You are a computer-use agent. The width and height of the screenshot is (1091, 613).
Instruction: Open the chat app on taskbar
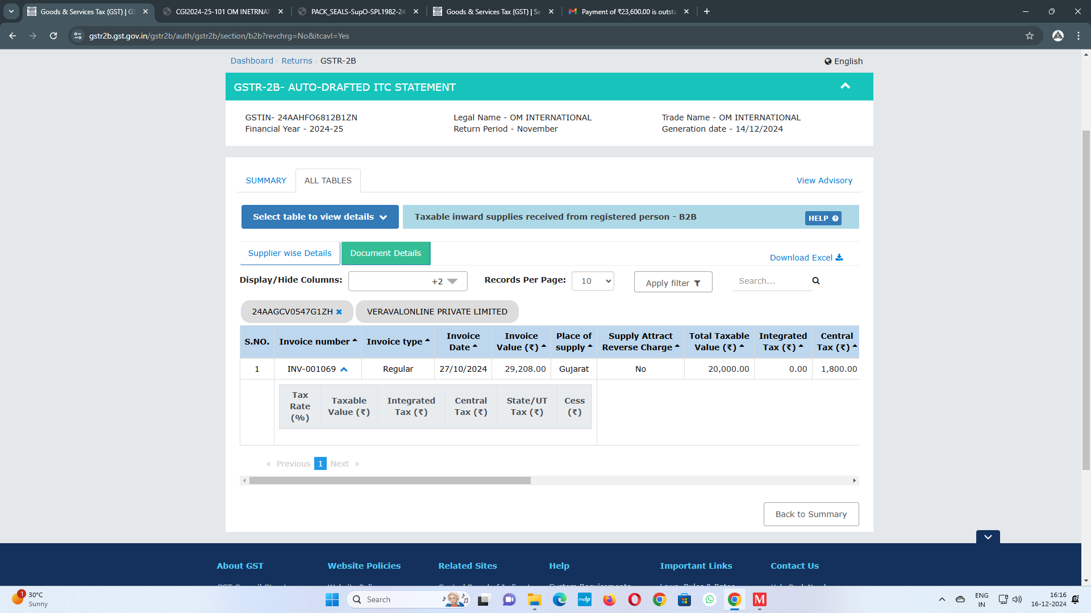pos(509,599)
